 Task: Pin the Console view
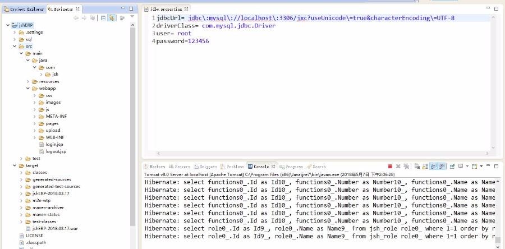[452, 167]
